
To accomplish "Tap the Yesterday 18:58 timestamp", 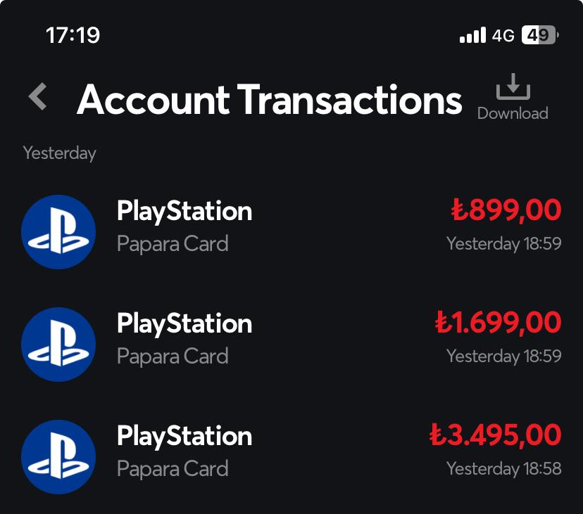I will 503,468.
